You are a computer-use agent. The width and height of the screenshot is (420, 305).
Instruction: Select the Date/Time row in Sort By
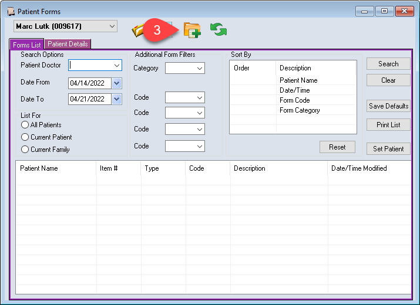coord(293,90)
